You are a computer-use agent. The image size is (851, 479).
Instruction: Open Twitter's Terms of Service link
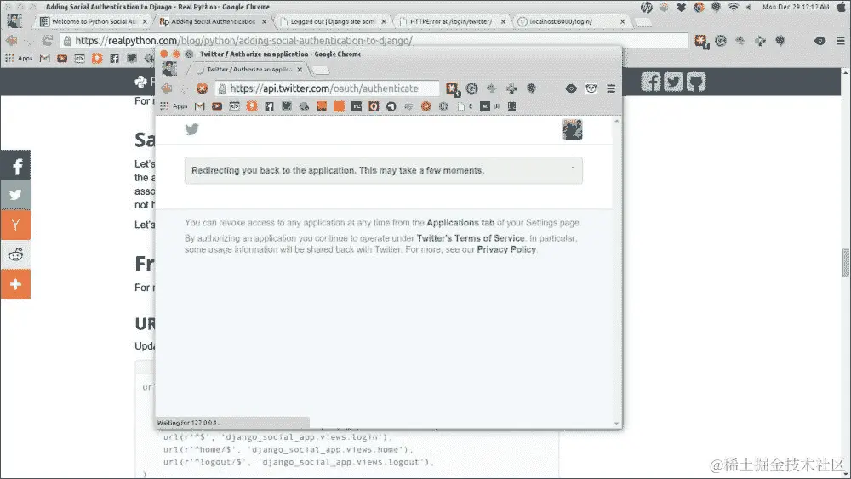click(x=471, y=238)
